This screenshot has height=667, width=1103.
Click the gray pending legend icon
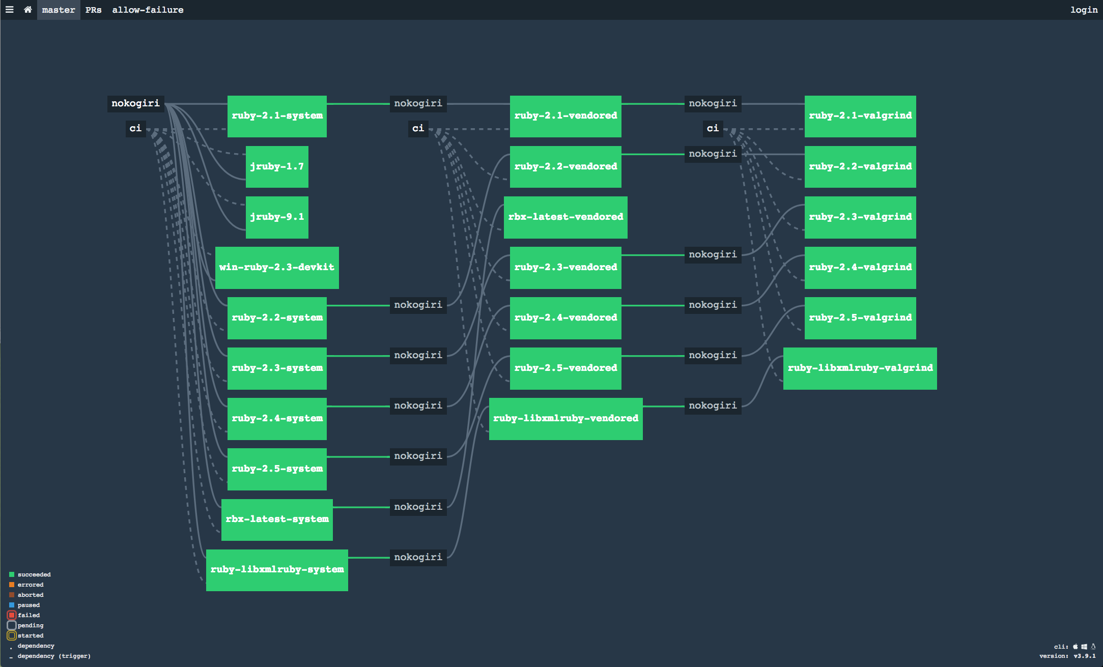pos(12,625)
